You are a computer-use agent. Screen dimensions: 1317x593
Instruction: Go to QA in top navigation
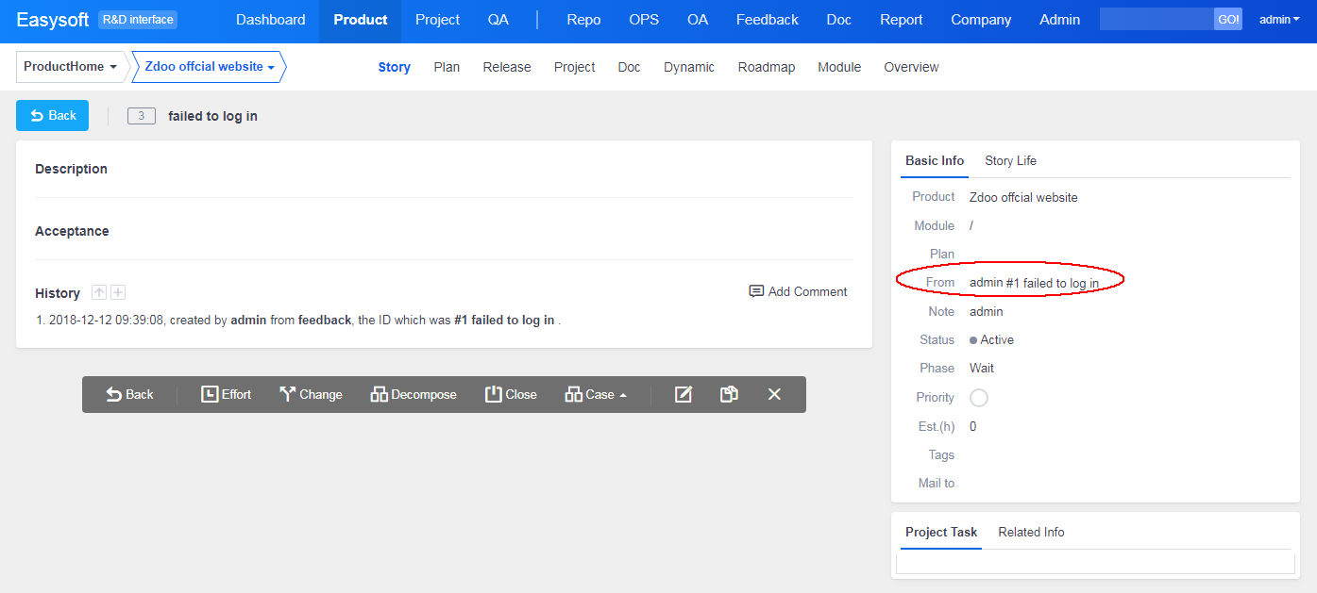pos(498,19)
